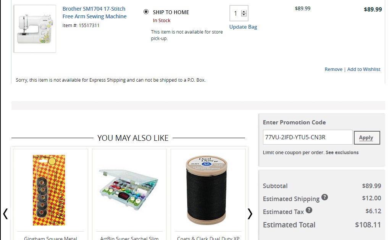Select the Ship to Home radio button
Screen dimensions: 389x240
click(x=146, y=12)
